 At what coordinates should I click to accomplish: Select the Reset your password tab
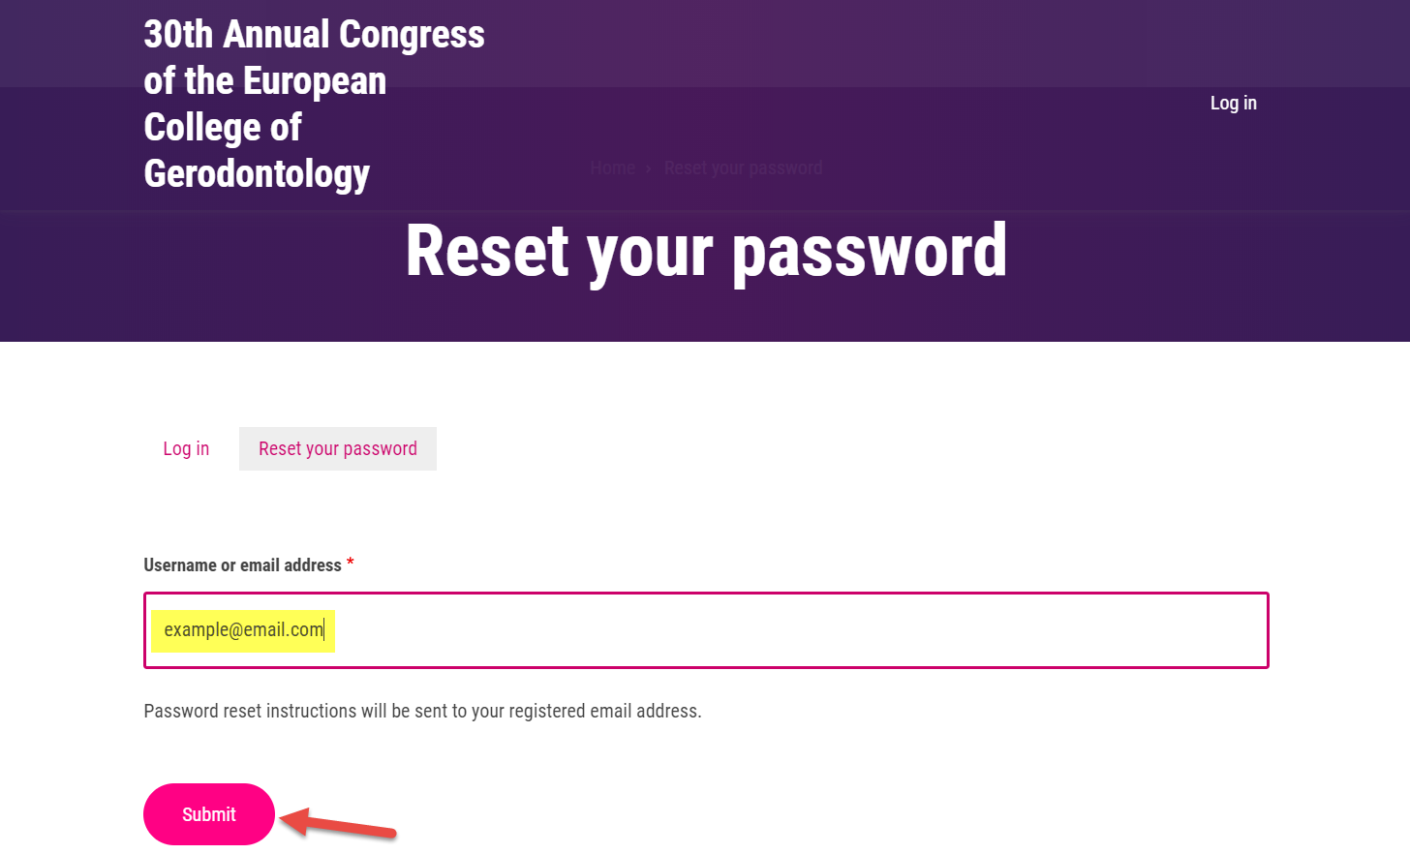(338, 448)
